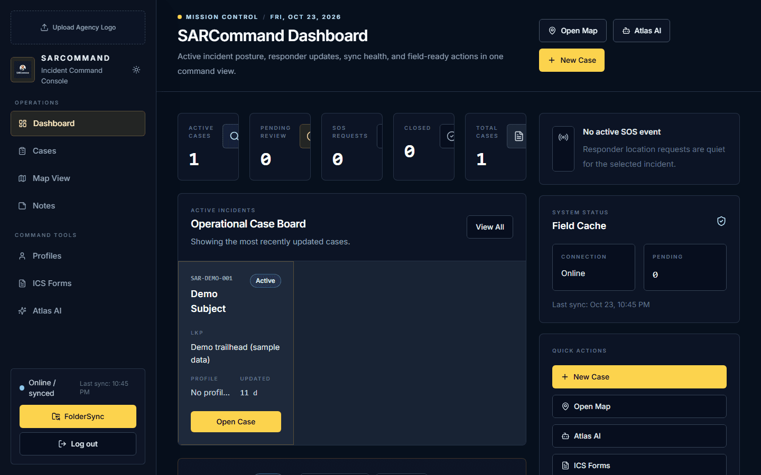Click the Field Cache shield icon
761x475 pixels.
click(x=721, y=221)
